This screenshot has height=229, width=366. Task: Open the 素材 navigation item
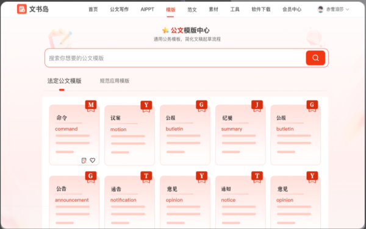tap(213, 9)
